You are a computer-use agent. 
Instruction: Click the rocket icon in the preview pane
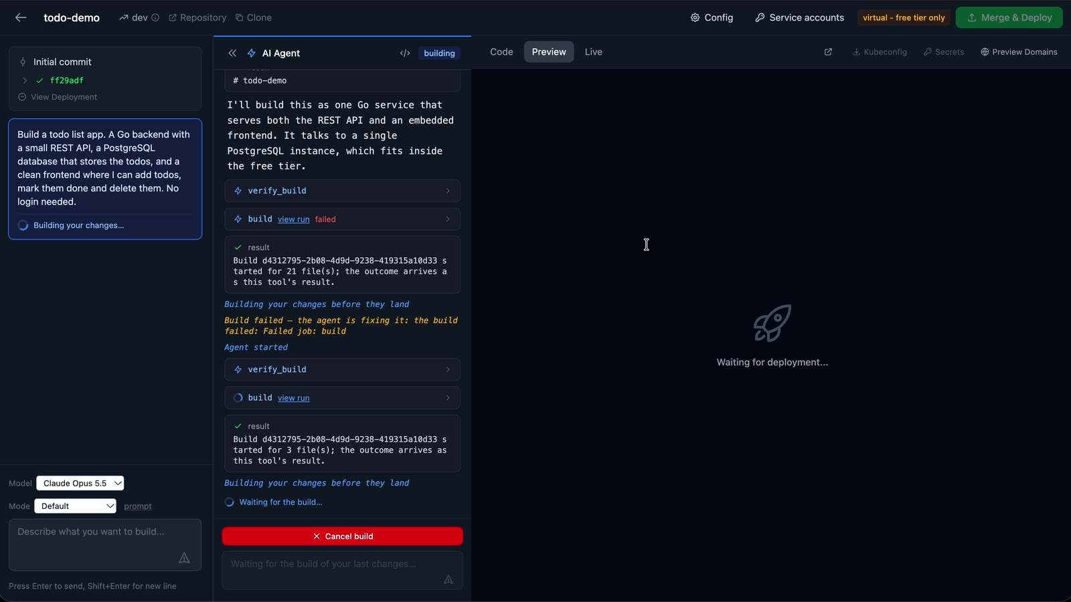coord(772,323)
